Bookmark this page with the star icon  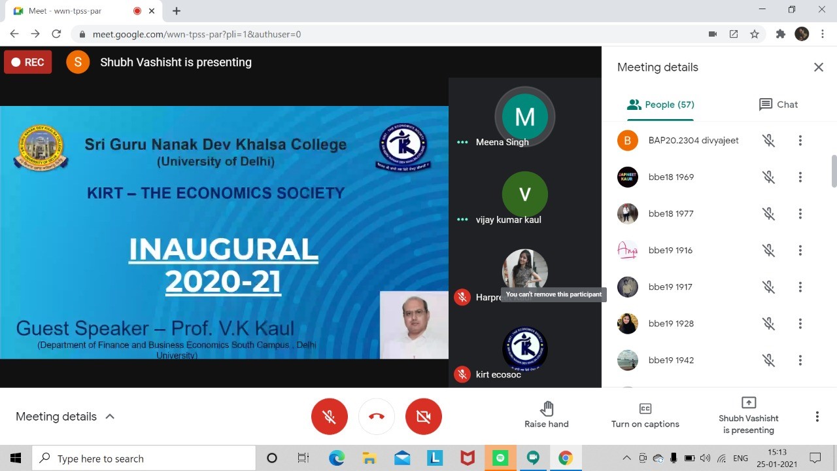tap(755, 34)
